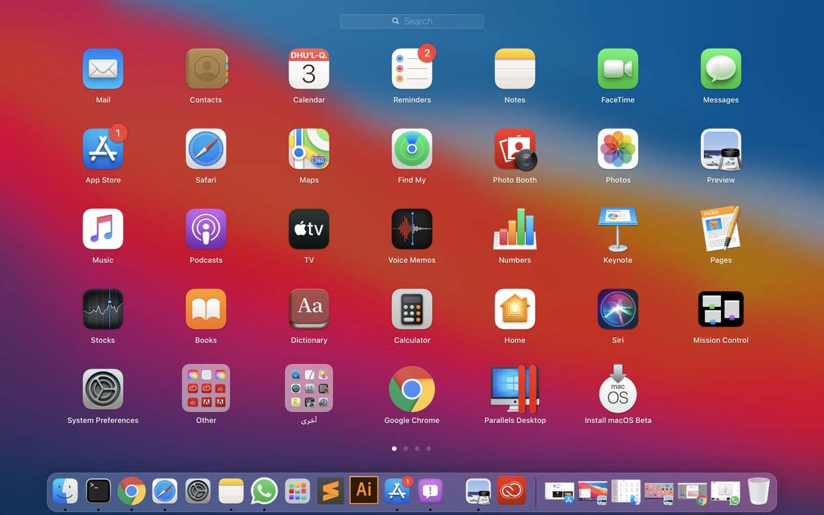This screenshot has width=824, height=515.
Task: Open Parallels Desktop
Action: (x=515, y=389)
